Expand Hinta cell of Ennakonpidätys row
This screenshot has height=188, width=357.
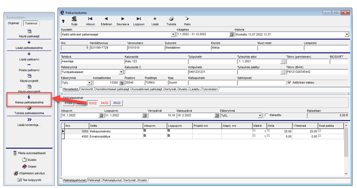pyautogui.click(x=268, y=136)
